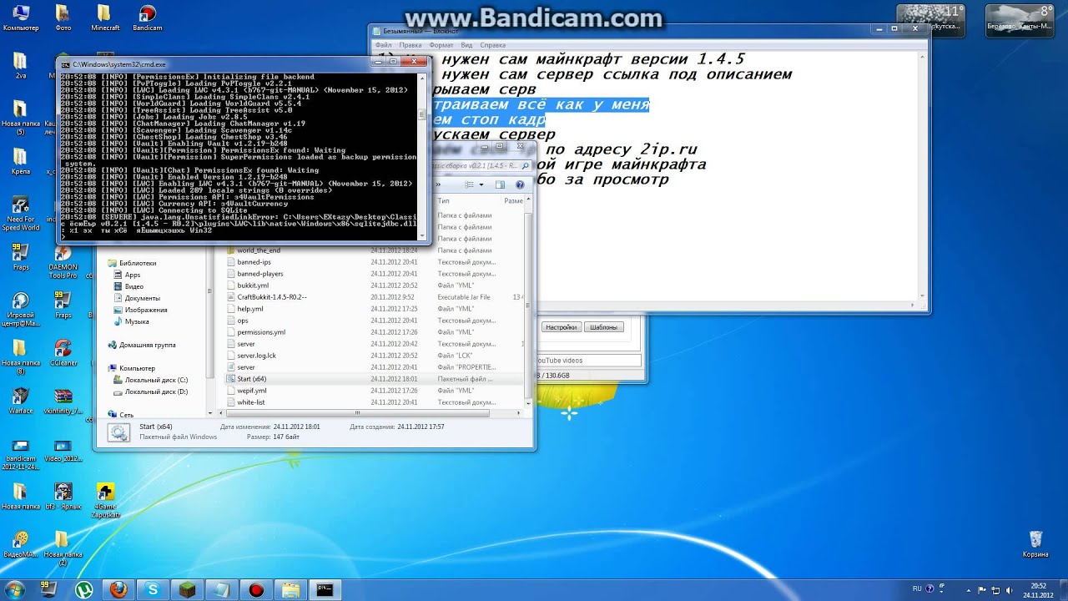Viewport: 1068px width, 601px height.
Task: Select Видео library in navigation pane
Action: (128, 286)
